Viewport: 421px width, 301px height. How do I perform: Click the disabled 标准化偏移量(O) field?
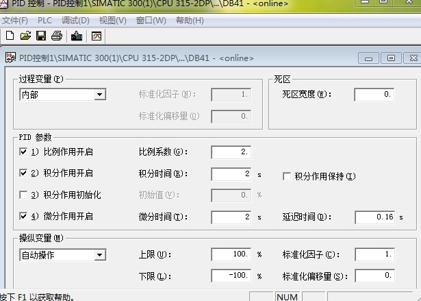231,116
